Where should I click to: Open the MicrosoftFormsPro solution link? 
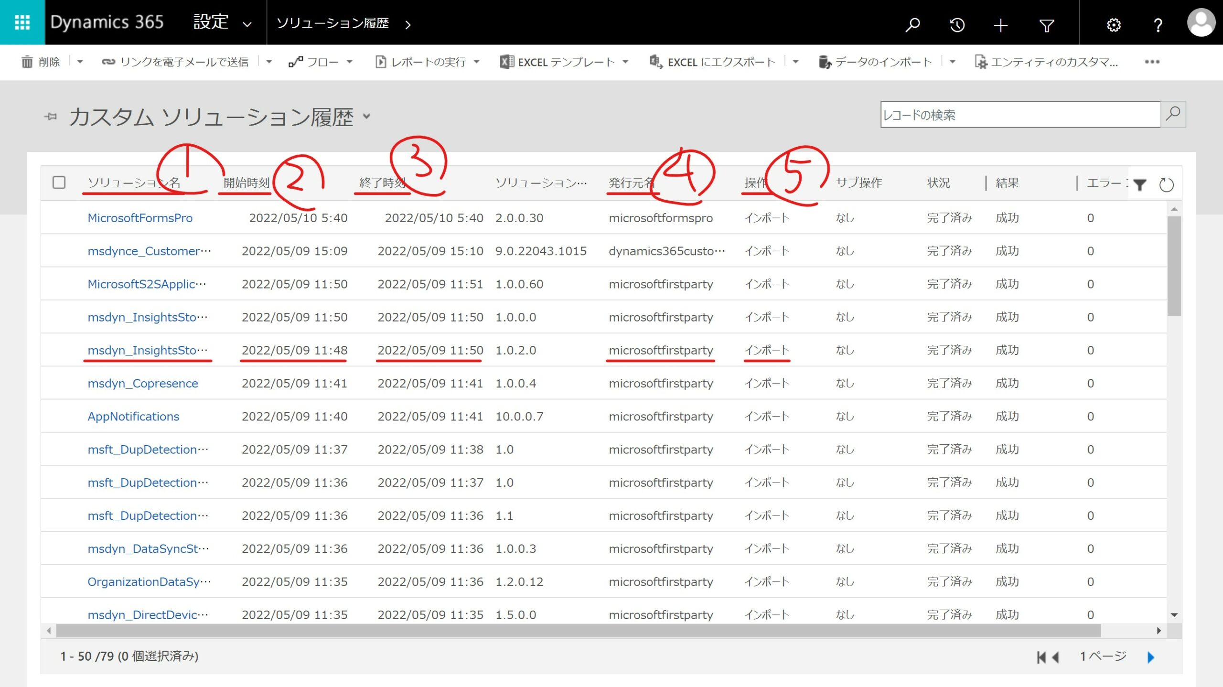pyautogui.click(x=140, y=218)
